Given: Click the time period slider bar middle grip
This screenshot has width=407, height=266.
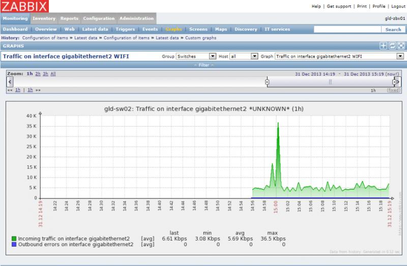Looking at the screenshot, I should coord(330,81).
